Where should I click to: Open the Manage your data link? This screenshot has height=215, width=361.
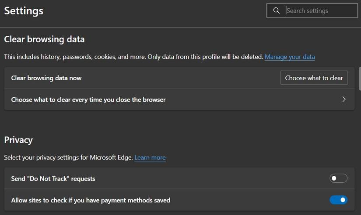tap(290, 57)
